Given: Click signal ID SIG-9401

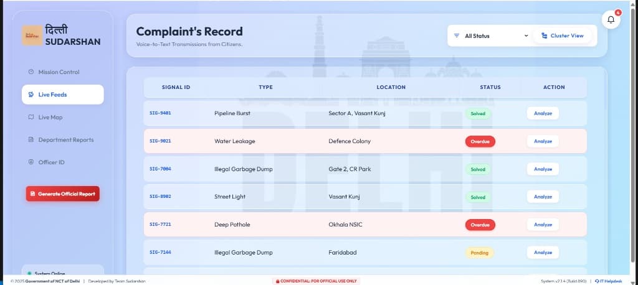Looking at the screenshot, I should 160,113.
